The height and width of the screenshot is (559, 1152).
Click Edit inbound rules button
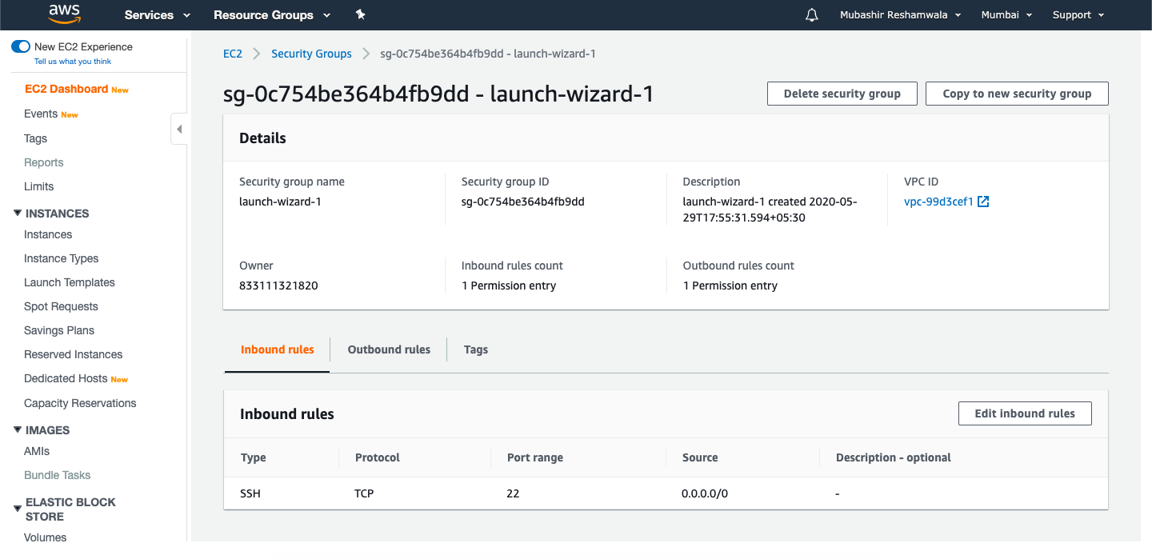[1025, 413]
